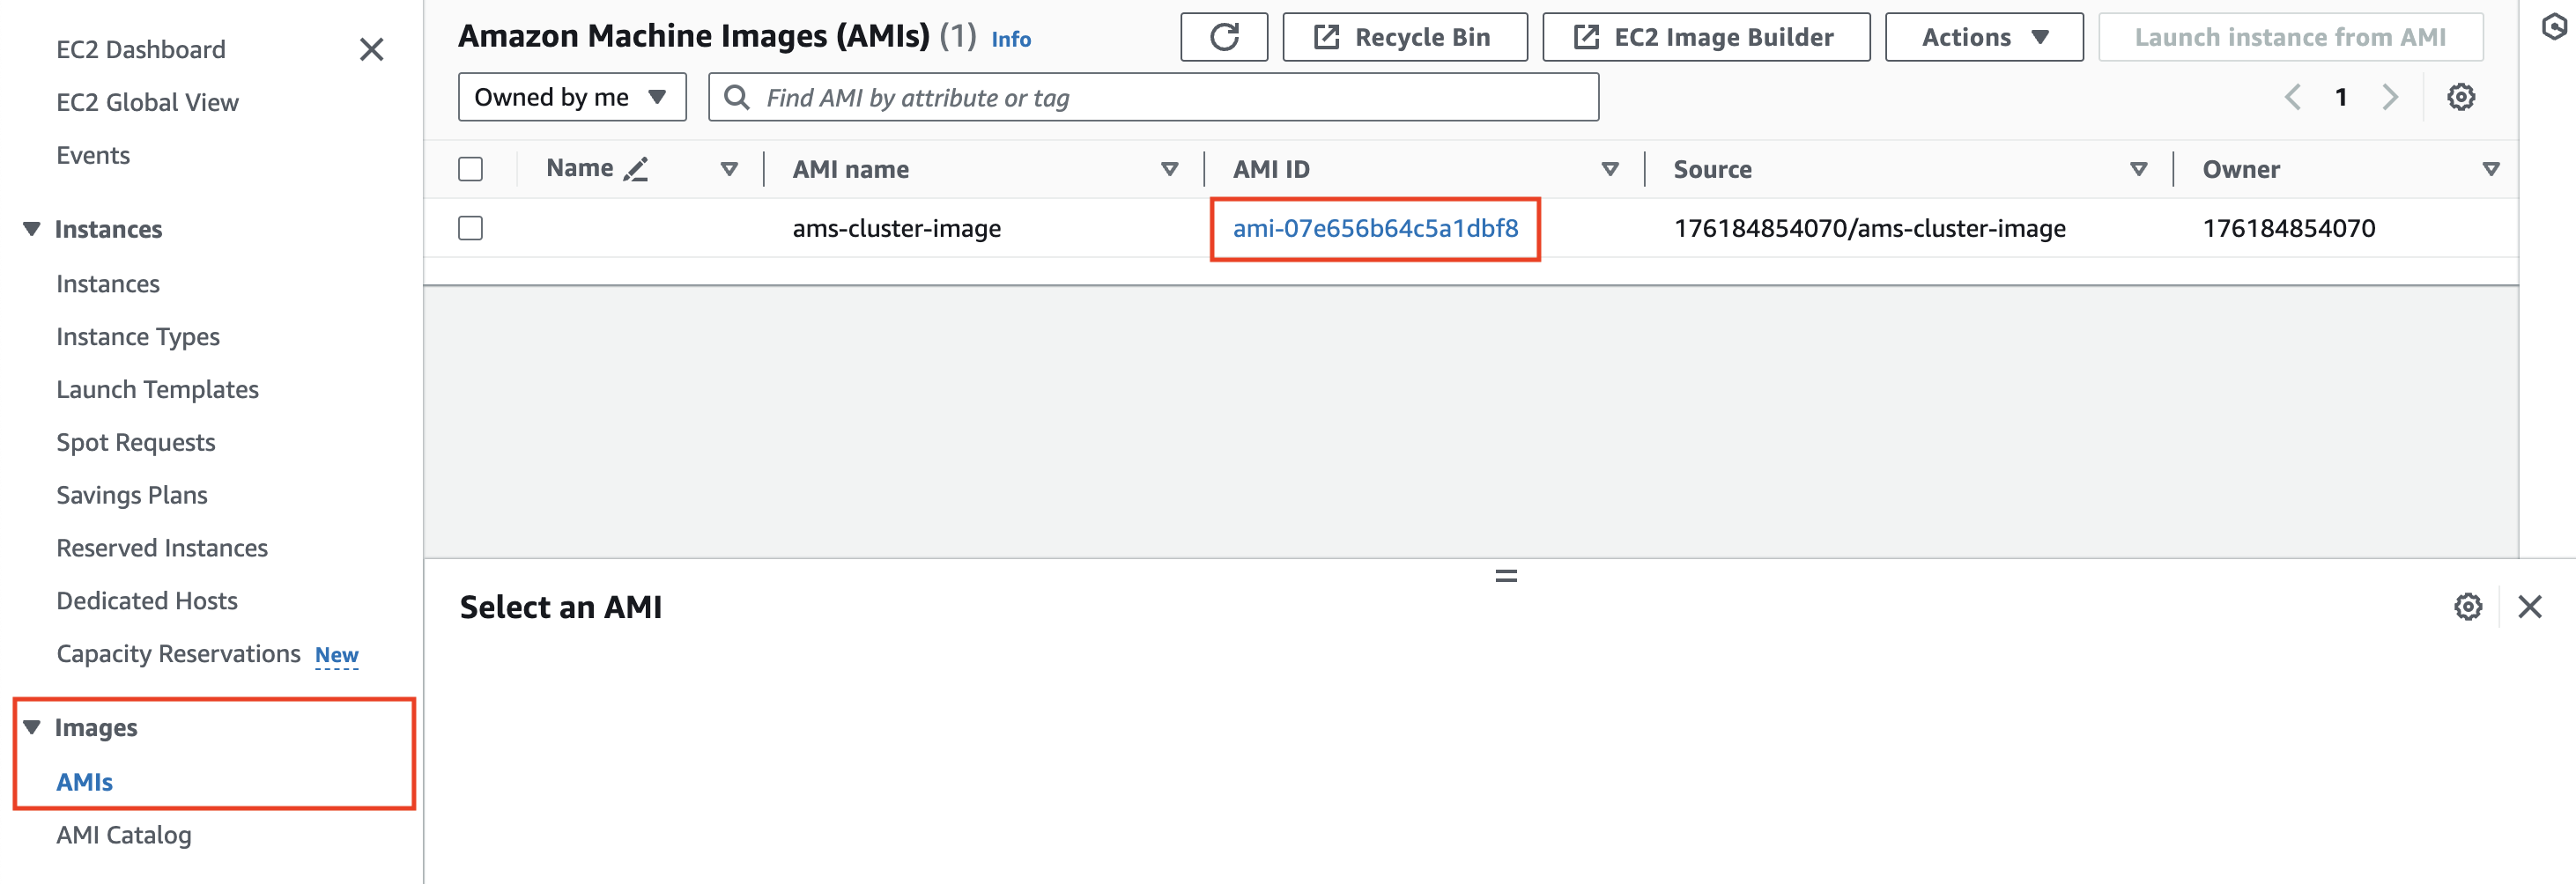Close the Select an AMI panel
Viewport: 2576px width, 884px height.
2529,607
